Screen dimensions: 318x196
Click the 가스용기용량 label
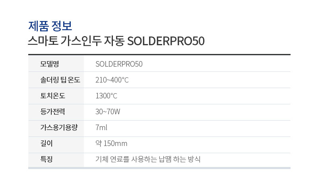(59, 128)
